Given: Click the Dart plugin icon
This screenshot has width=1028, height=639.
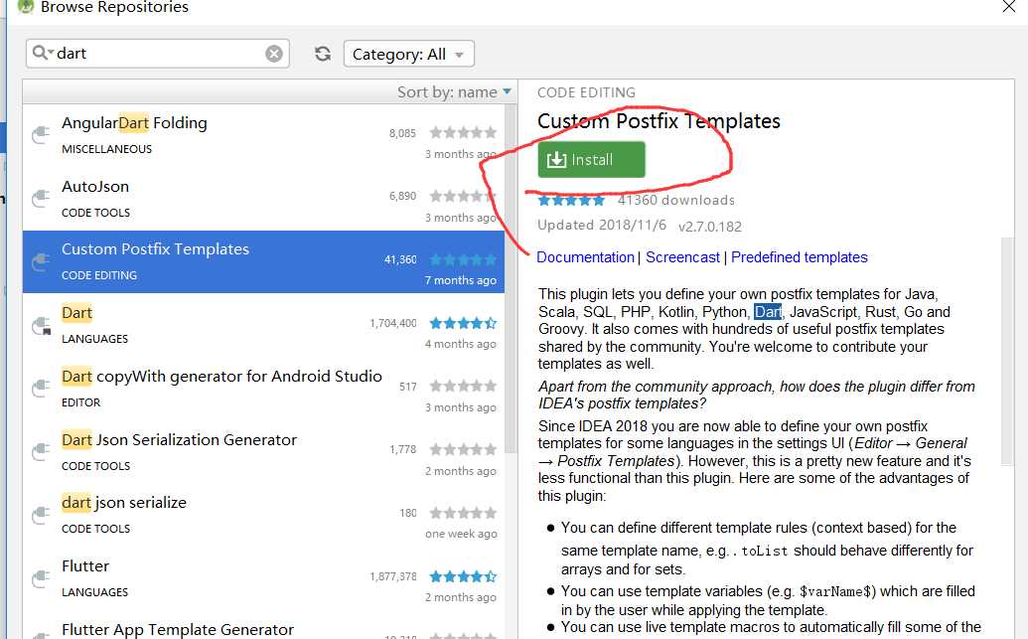Looking at the screenshot, I should point(41,325).
